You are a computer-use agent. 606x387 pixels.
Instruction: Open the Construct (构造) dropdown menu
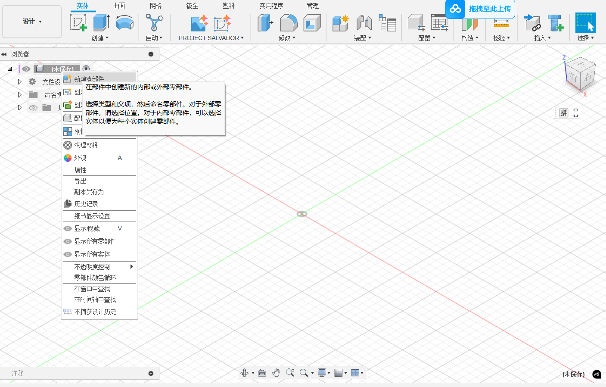[x=470, y=38]
